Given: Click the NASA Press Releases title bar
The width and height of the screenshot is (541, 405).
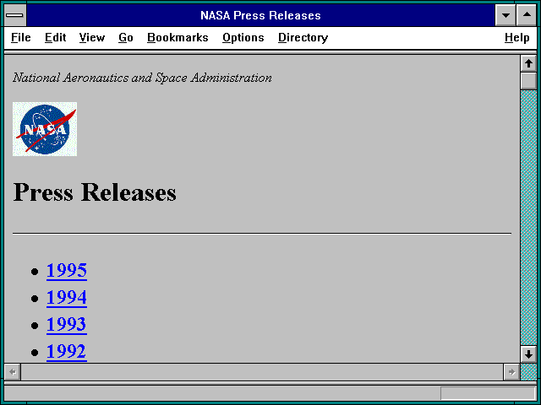Looking at the screenshot, I should coord(260,15).
